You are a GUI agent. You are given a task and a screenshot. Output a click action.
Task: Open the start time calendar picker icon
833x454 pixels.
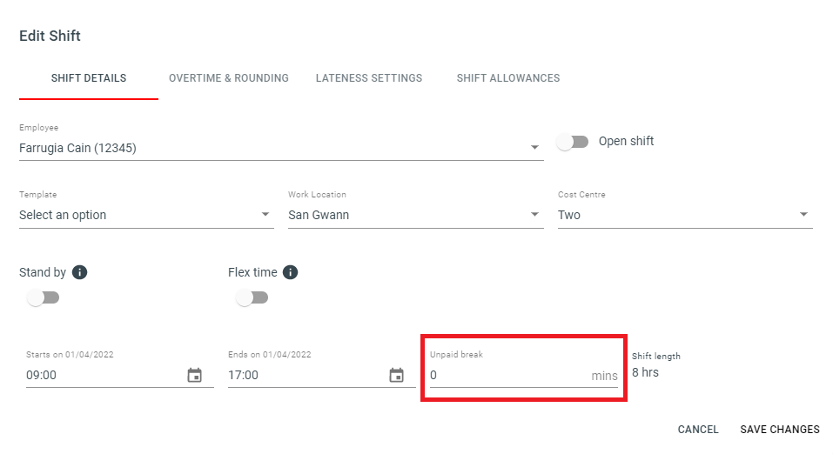194,375
